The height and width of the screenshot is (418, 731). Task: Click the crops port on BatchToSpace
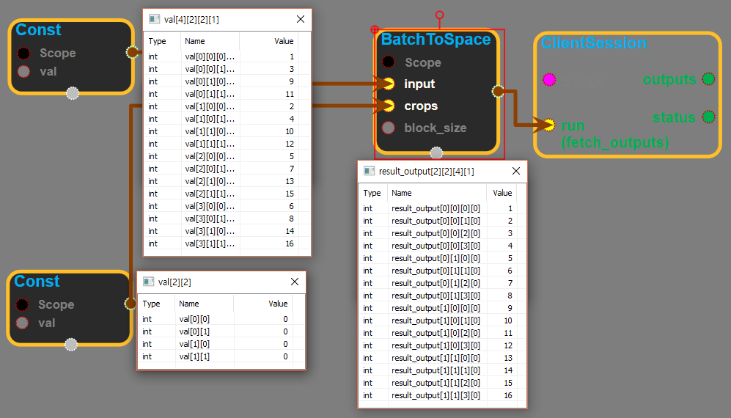coord(389,106)
